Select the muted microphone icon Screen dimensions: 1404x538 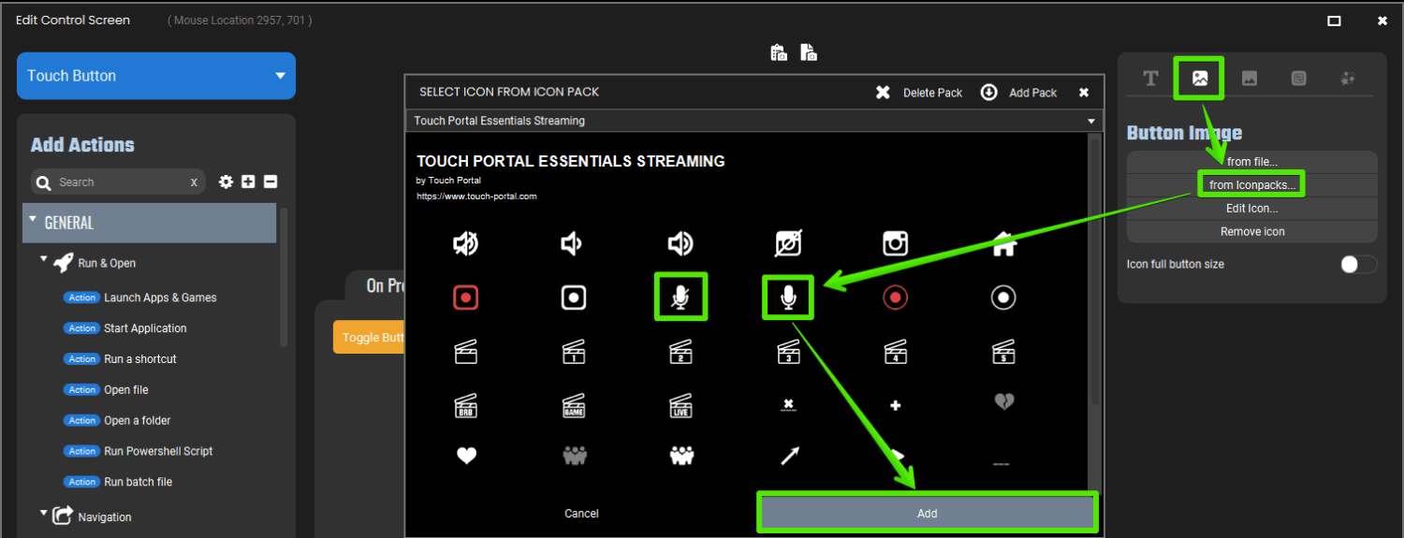pyautogui.click(x=680, y=298)
